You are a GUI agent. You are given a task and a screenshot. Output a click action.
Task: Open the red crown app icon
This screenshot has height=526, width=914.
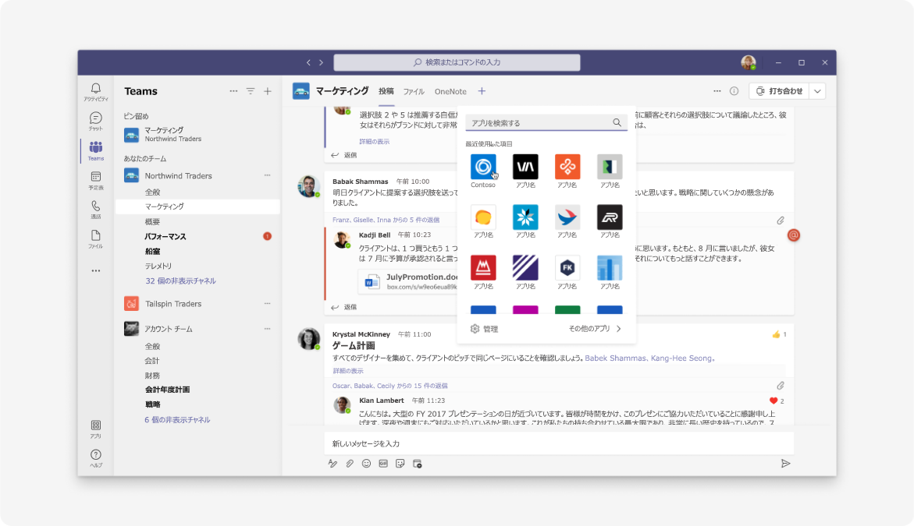pyautogui.click(x=483, y=267)
